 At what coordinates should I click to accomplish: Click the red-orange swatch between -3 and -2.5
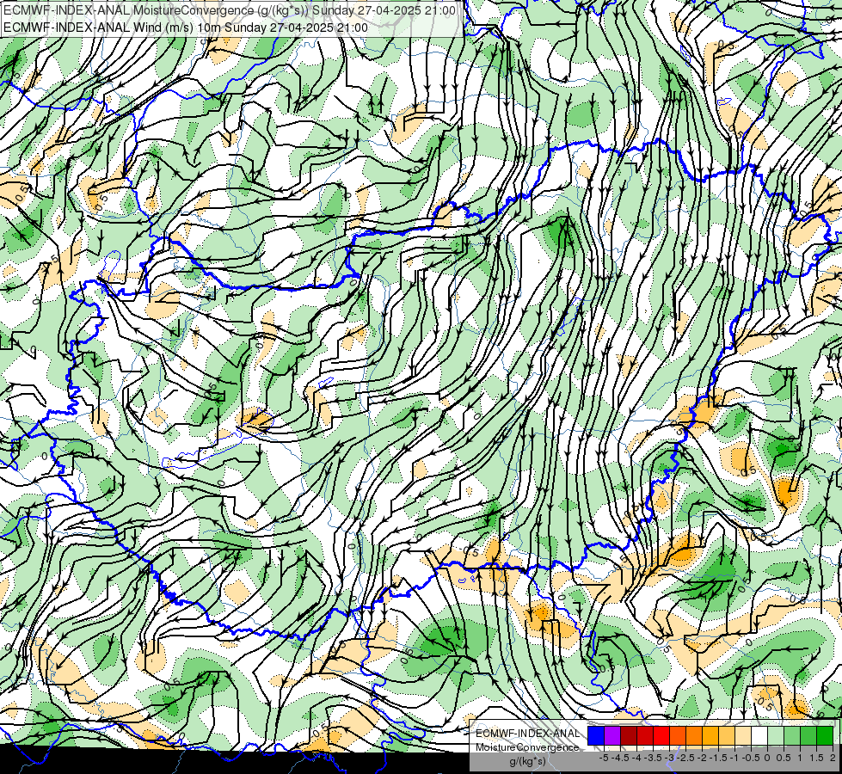[x=678, y=736]
